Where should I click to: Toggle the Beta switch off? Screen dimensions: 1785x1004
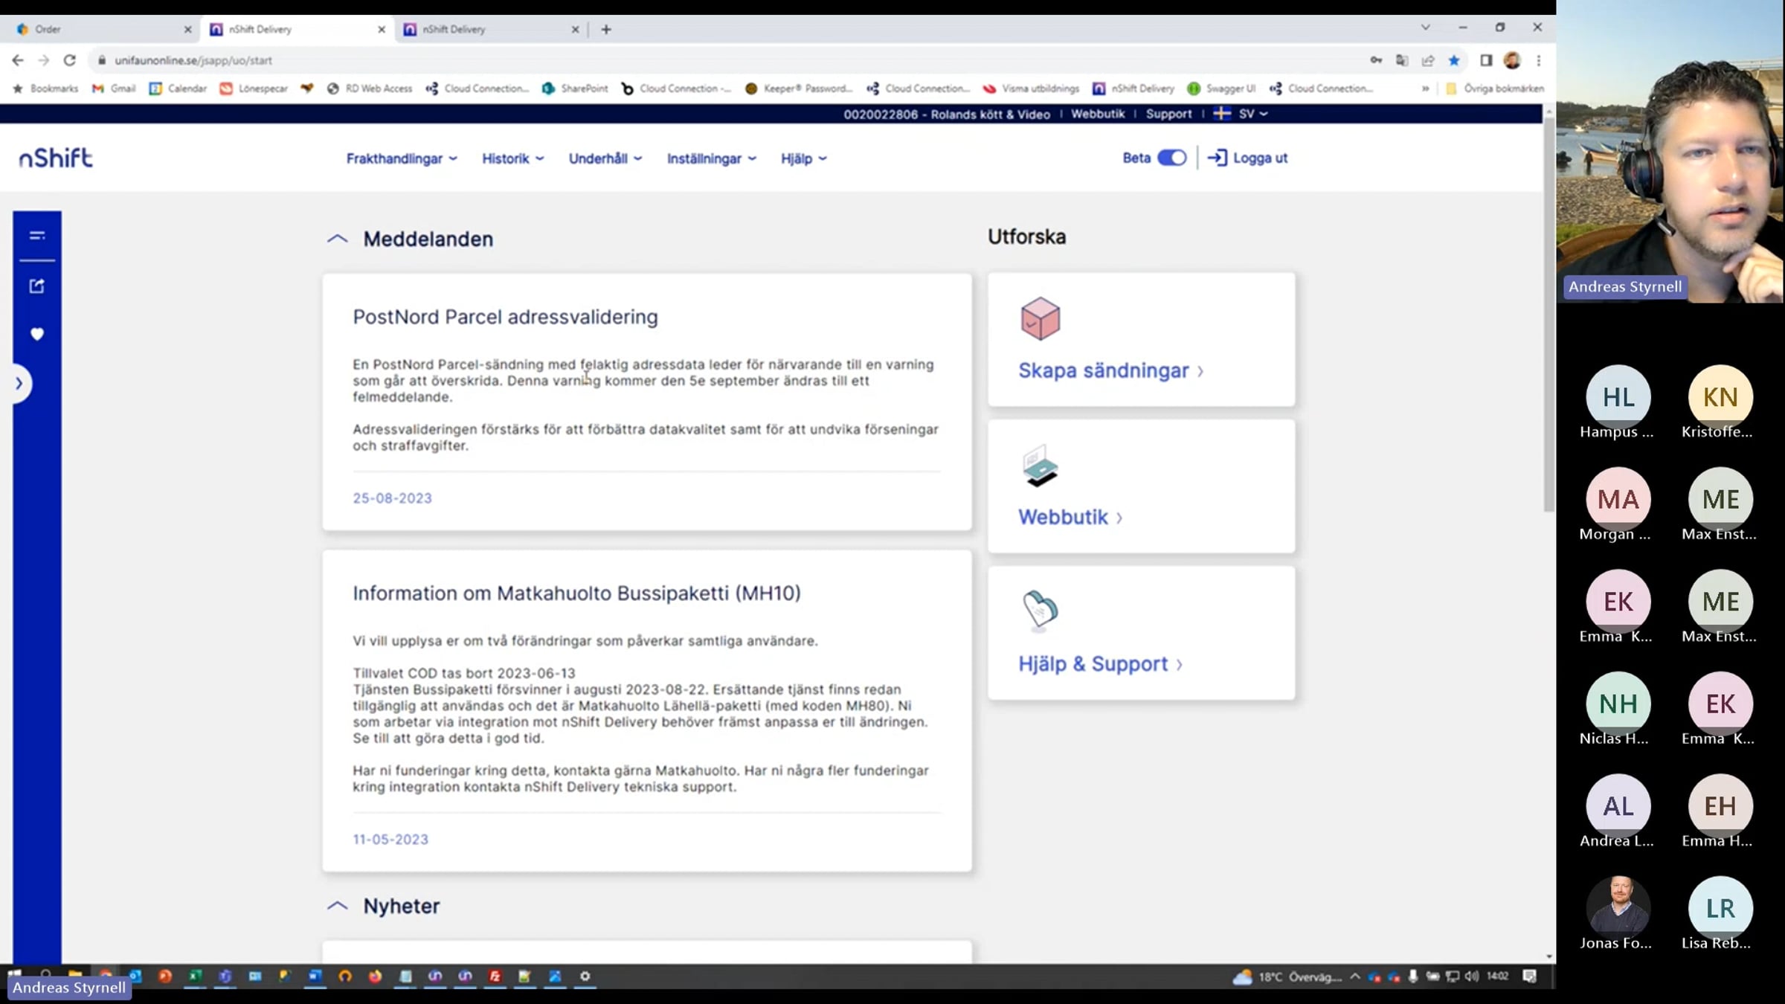1172,158
